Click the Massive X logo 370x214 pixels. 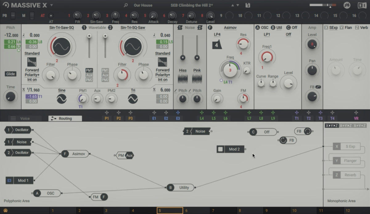[x=6, y=5]
